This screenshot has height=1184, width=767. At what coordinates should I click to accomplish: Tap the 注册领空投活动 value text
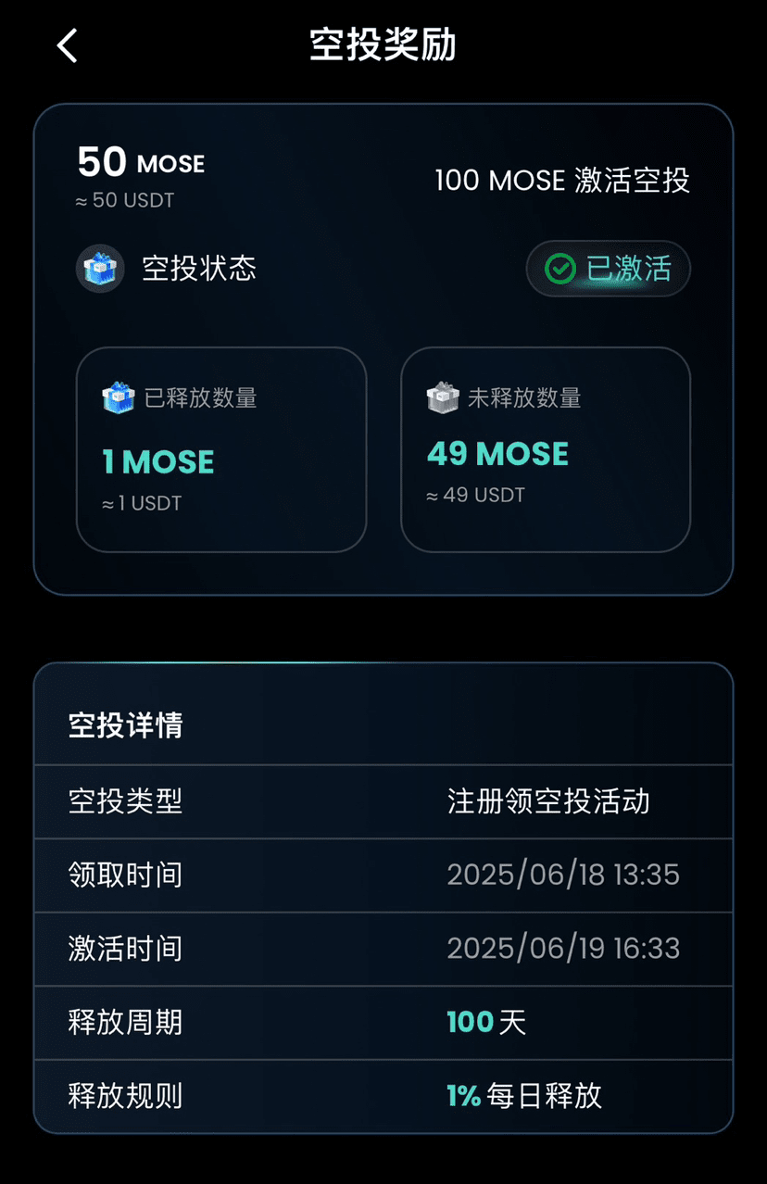[548, 801]
